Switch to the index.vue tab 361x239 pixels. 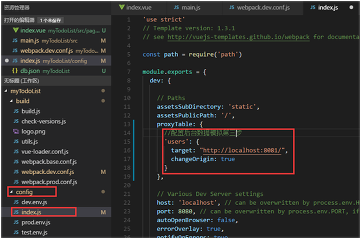139,8
